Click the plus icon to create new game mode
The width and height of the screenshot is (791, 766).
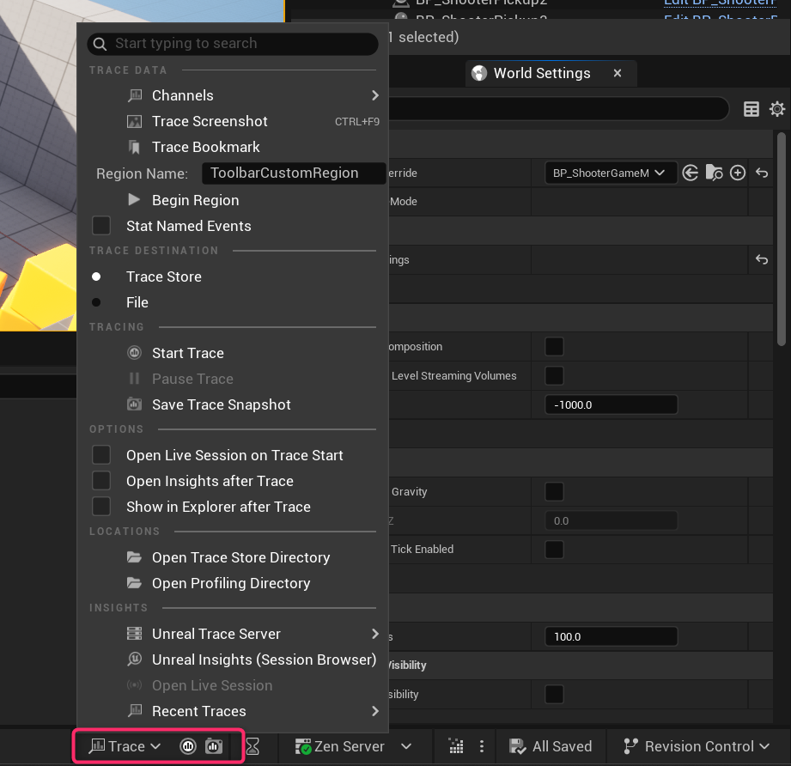click(x=737, y=173)
